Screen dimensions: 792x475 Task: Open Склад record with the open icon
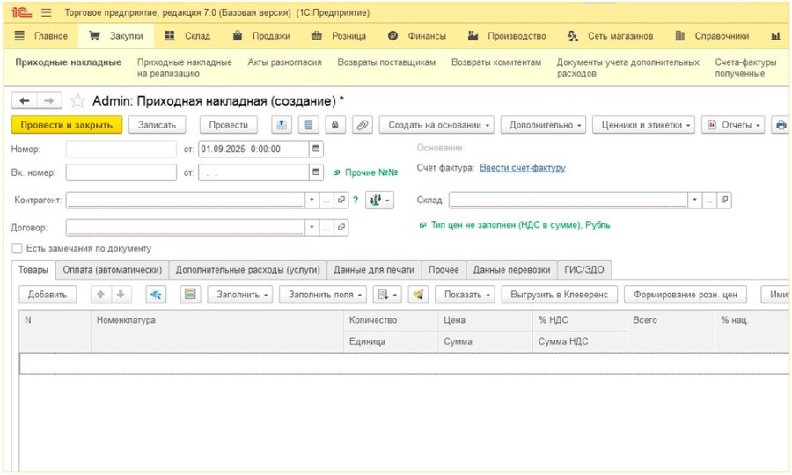point(724,200)
